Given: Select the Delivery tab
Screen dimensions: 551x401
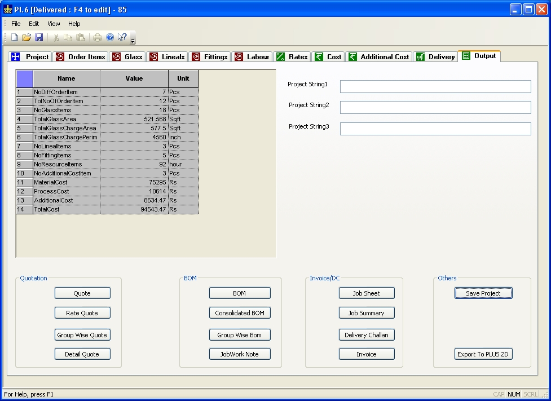Looking at the screenshot, I should click(435, 57).
